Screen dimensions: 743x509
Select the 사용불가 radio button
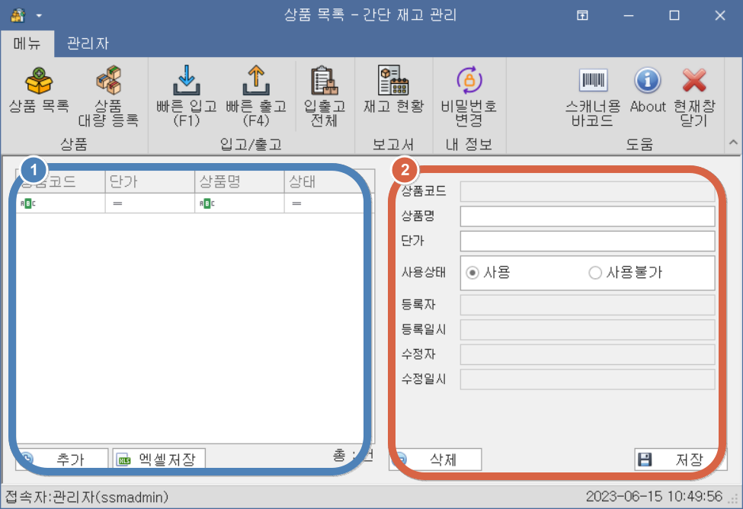coord(595,273)
